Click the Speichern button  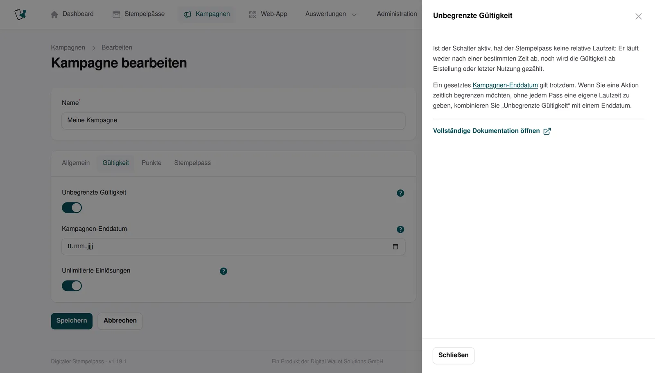[x=72, y=321]
